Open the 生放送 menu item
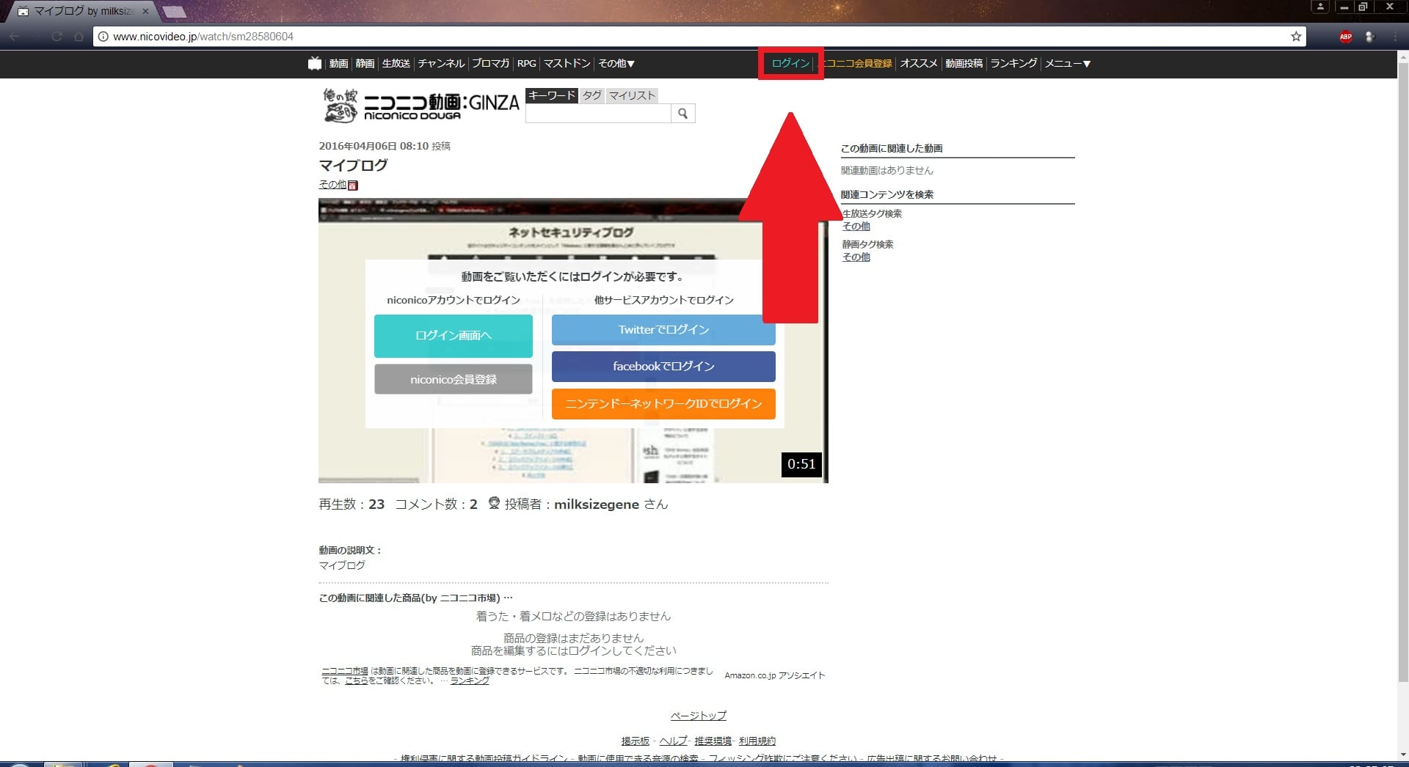 [x=396, y=64]
